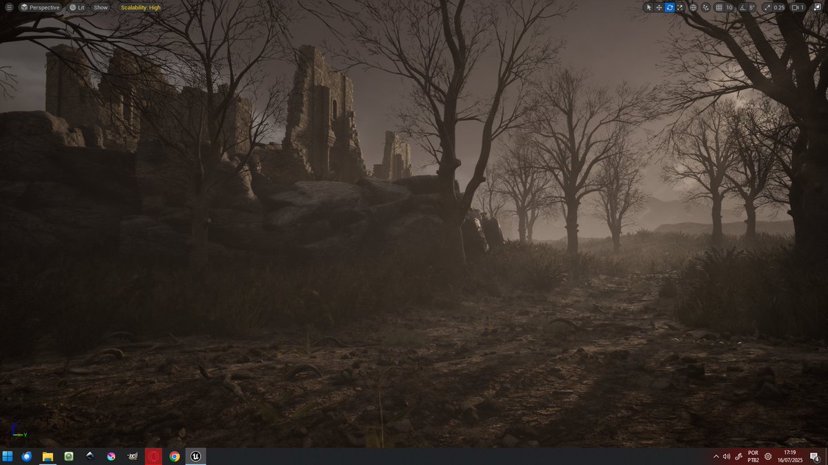Open Google Chrome from the taskbar
Viewport: 828px width, 465px height.
[175, 456]
